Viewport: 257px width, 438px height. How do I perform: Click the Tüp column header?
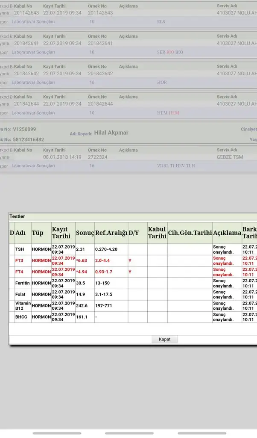38,233
